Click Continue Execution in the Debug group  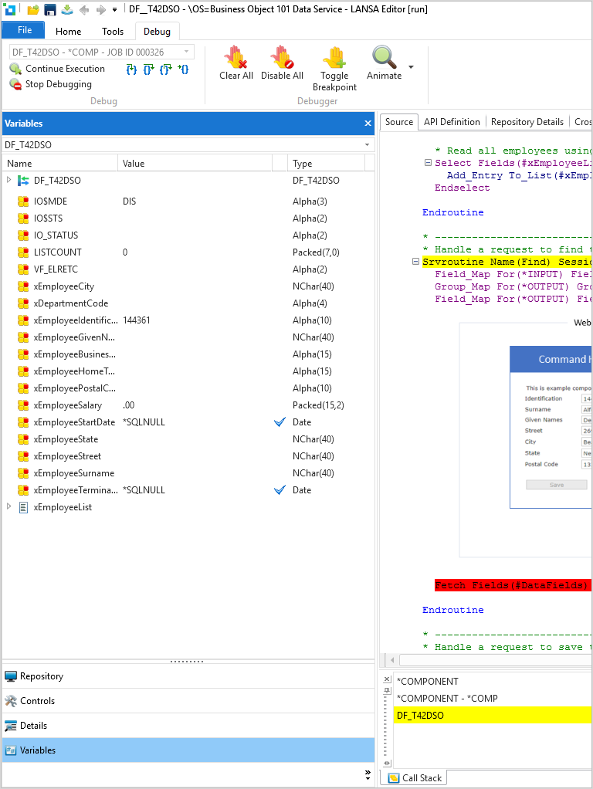pos(58,69)
